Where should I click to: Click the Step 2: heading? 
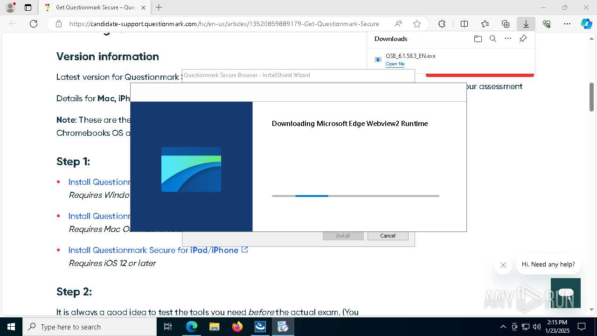pyautogui.click(x=74, y=292)
